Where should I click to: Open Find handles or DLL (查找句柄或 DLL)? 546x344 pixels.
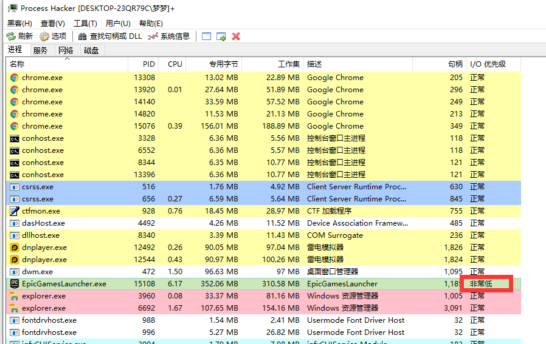click(x=110, y=36)
